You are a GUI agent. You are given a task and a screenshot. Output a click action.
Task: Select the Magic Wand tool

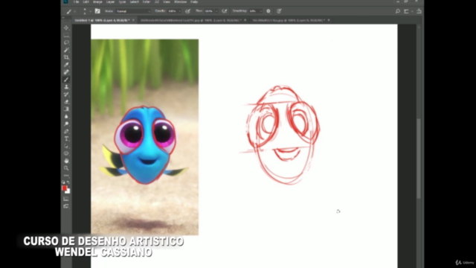coord(66,50)
